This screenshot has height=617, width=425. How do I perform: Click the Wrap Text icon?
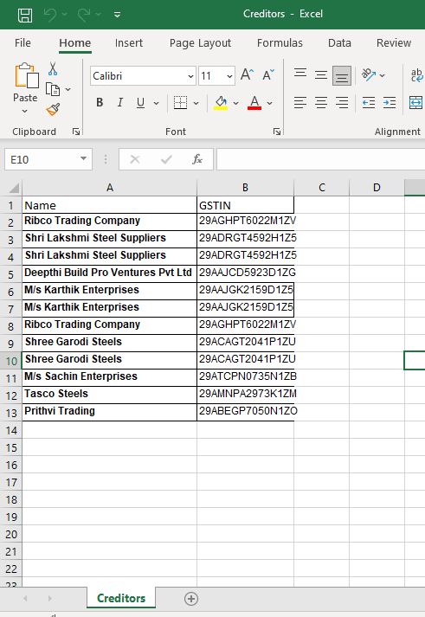(x=416, y=74)
